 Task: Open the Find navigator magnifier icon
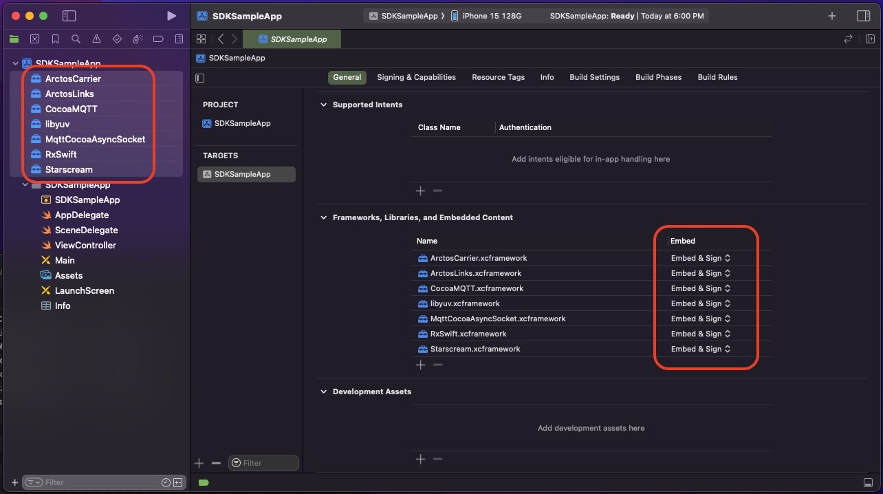(76, 39)
